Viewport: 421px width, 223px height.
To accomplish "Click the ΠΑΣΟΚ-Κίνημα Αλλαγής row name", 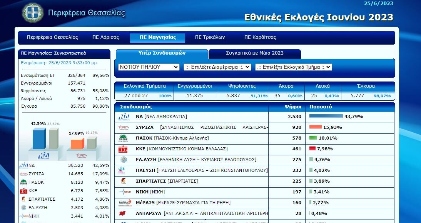I will click(x=172, y=138).
